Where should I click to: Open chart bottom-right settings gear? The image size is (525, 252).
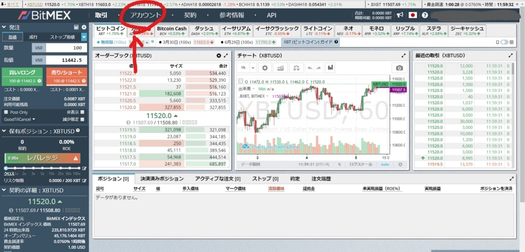coord(400,164)
